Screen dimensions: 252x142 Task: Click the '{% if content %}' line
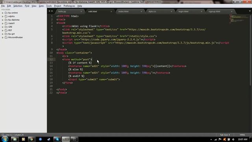tap(80, 63)
